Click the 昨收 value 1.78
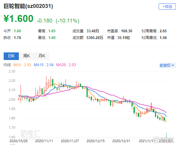Image resolution: width=176 pixels, height=145 pixels. click(x=17, y=38)
